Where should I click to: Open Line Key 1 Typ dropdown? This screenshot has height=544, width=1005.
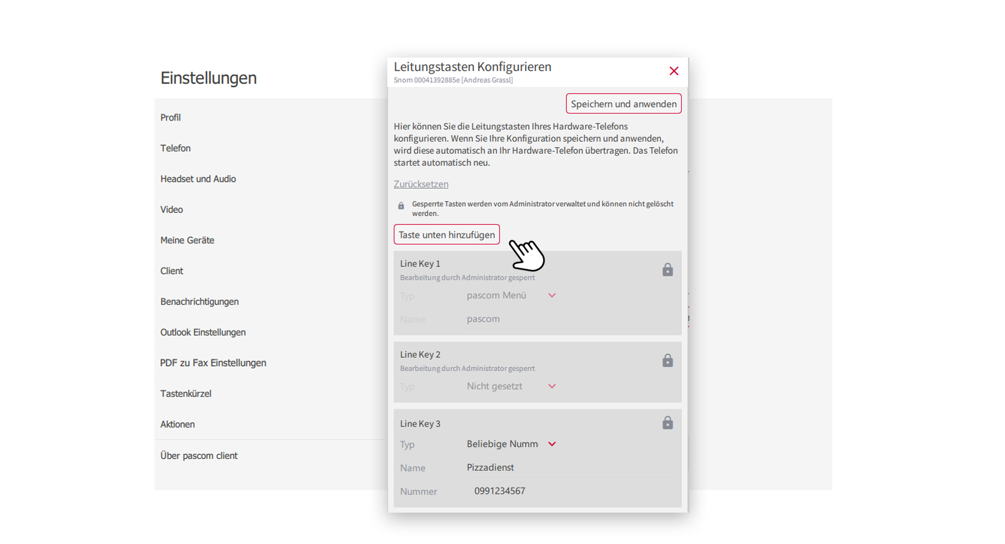[511, 296]
